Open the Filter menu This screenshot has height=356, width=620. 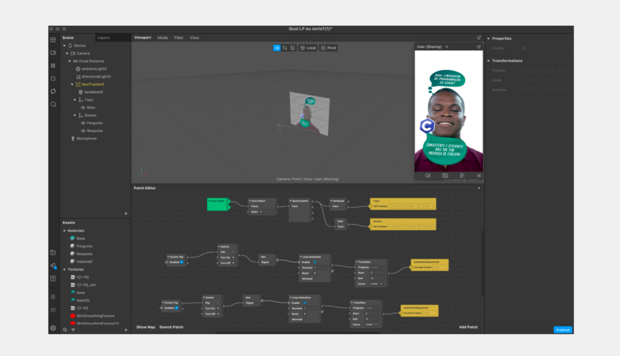(x=179, y=38)
